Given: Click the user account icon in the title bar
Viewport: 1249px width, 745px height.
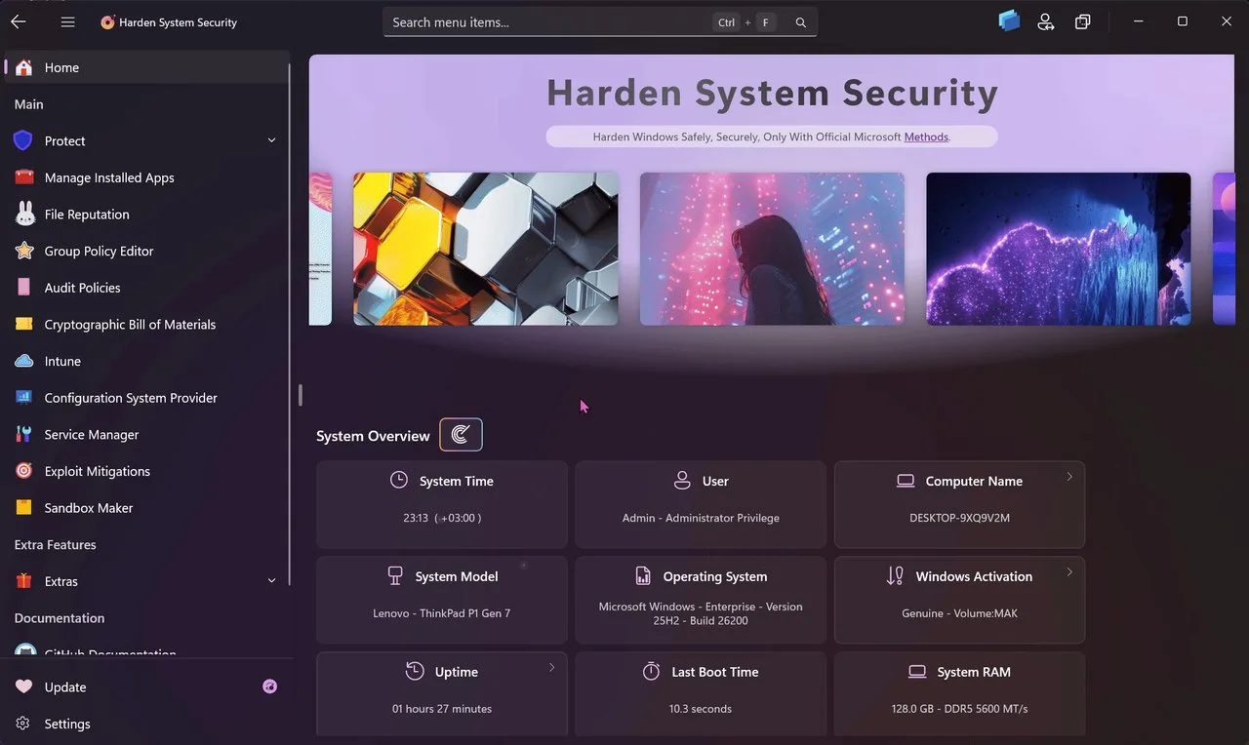Looking at the screenshot, I should click(1046, 21).
